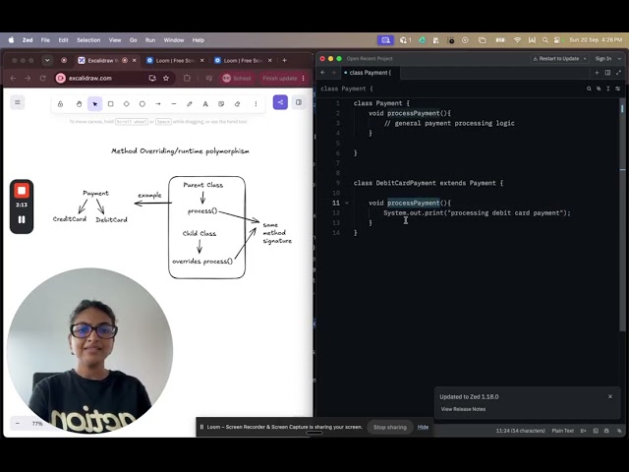Zoom out the Excalidraw canvas
629x472 pixels.
pos(18,424)
